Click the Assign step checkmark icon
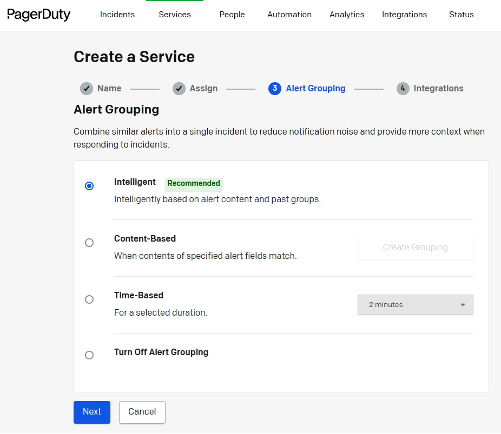This screenshot has width=501, height=434. point(179,89)
